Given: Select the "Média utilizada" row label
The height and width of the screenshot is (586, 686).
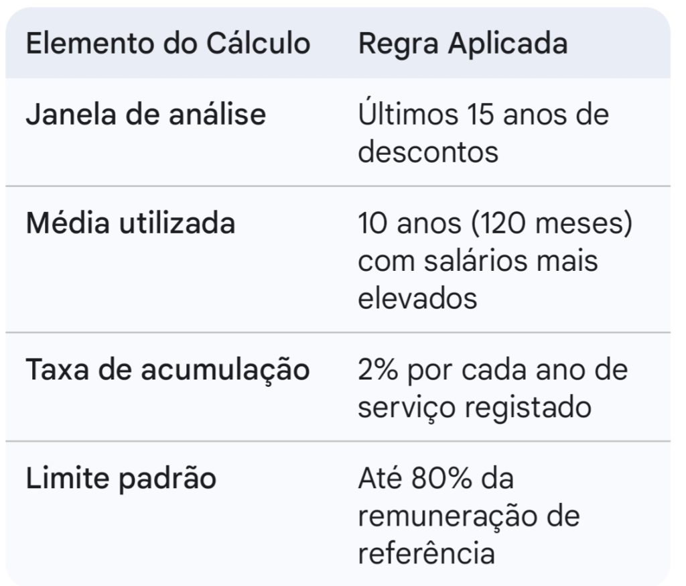Looking at the screenshot, I should [x=131, y=223].
